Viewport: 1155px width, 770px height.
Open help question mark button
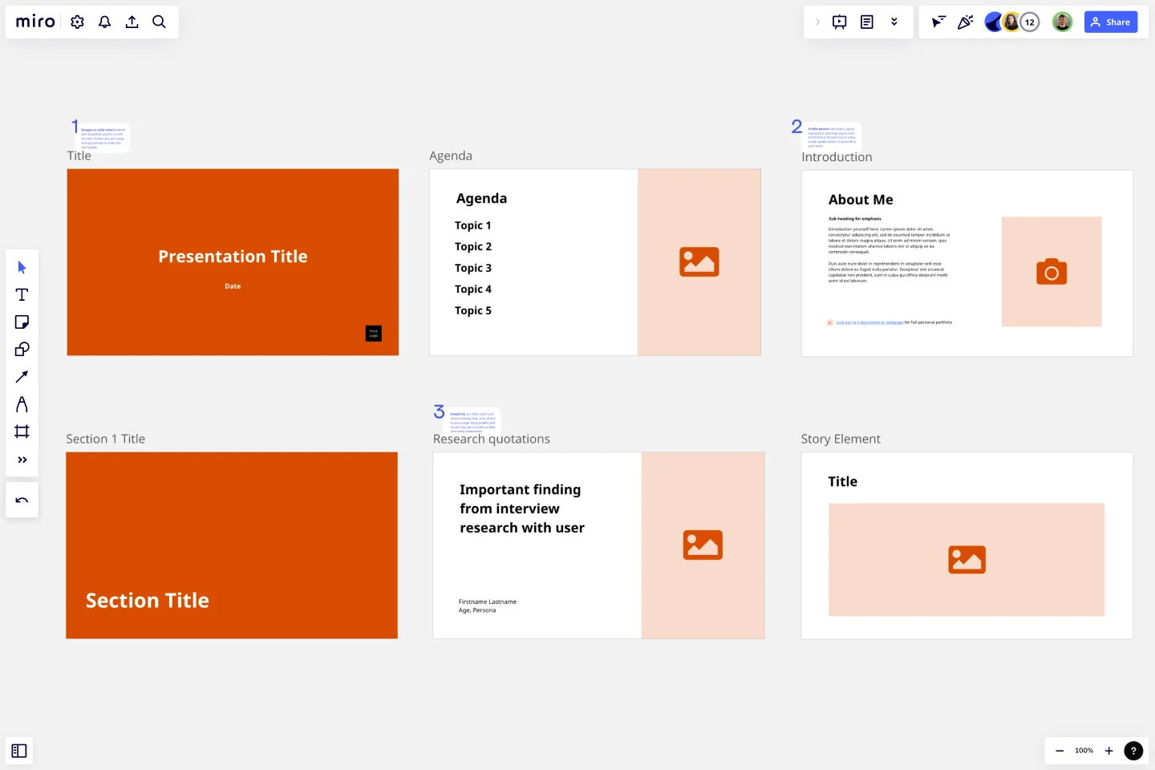(1133, 751)
